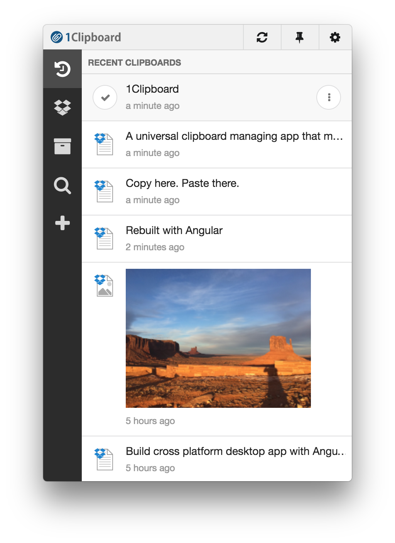Click the image file icon beside desert photo

click(104, 285)
